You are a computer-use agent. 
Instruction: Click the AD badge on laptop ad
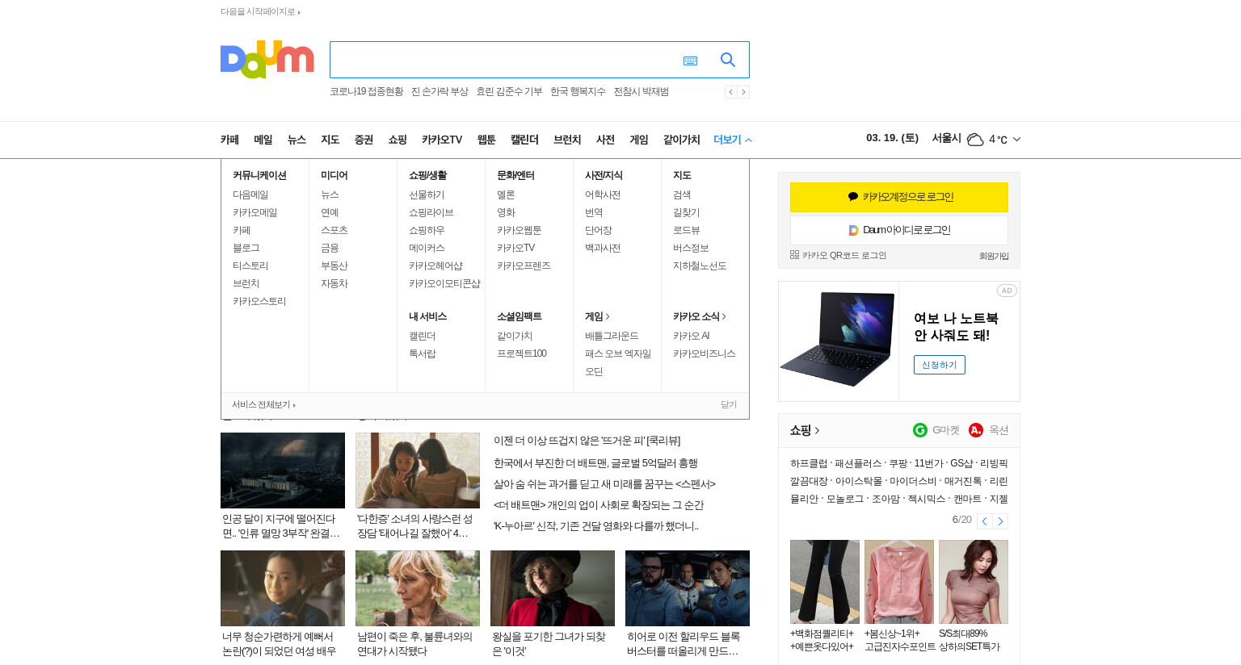pyautogui.click(x=1007, y=291)
